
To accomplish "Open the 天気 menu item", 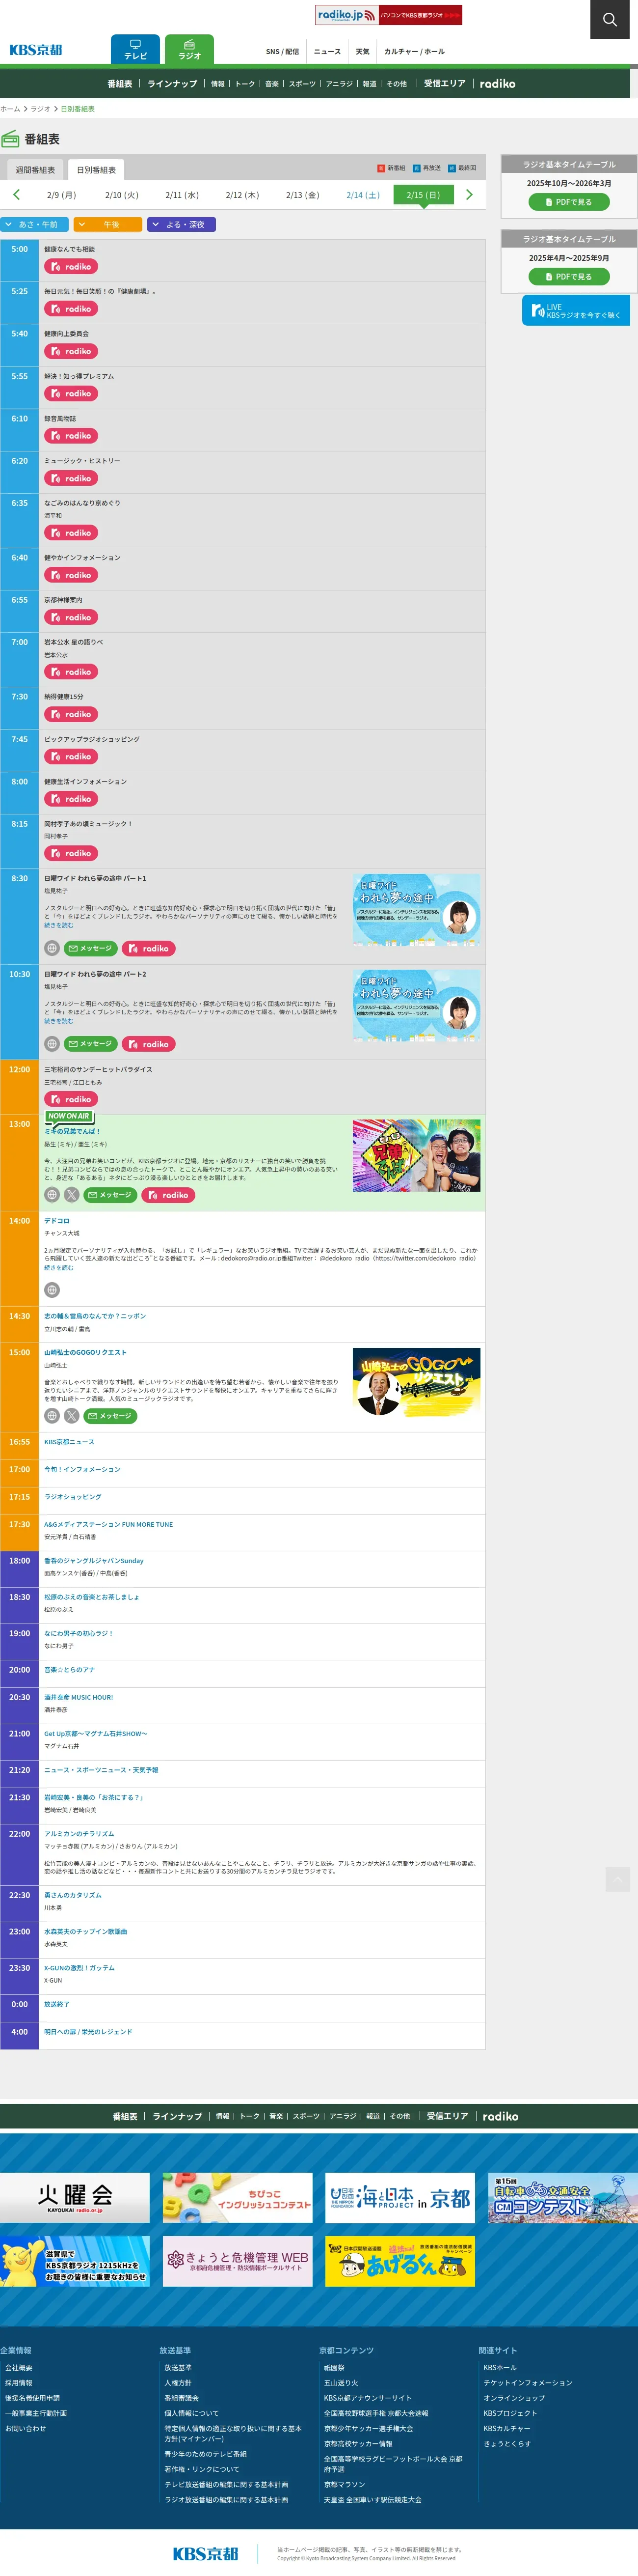I will pyautogui.click(x=362, y=52).
